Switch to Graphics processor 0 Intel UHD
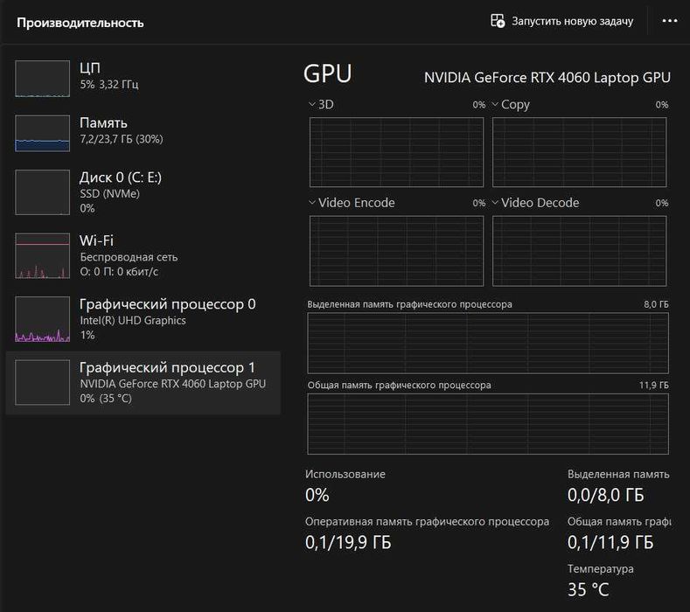This screenshot has width=690, height=612. [x=167, y=304]
